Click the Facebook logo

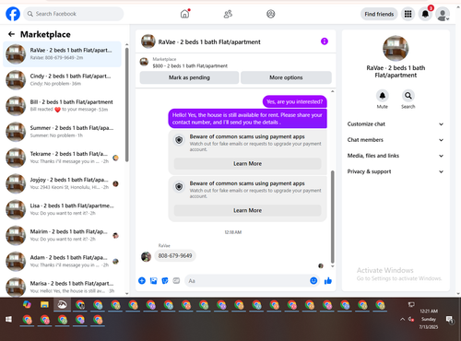[x=13, y=14]
